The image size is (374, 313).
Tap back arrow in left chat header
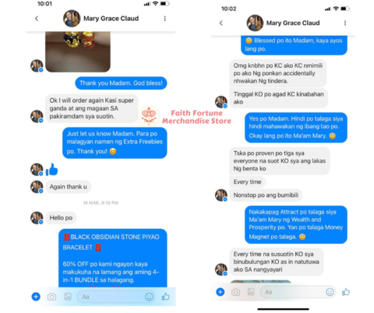tap(37, 19)
